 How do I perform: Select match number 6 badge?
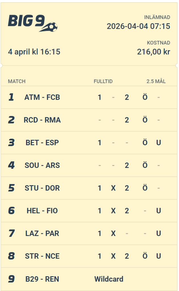pos(11,211)
